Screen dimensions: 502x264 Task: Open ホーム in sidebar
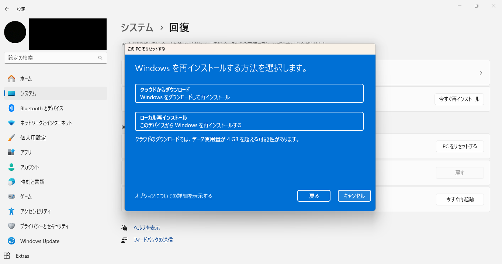pos(56,79)
